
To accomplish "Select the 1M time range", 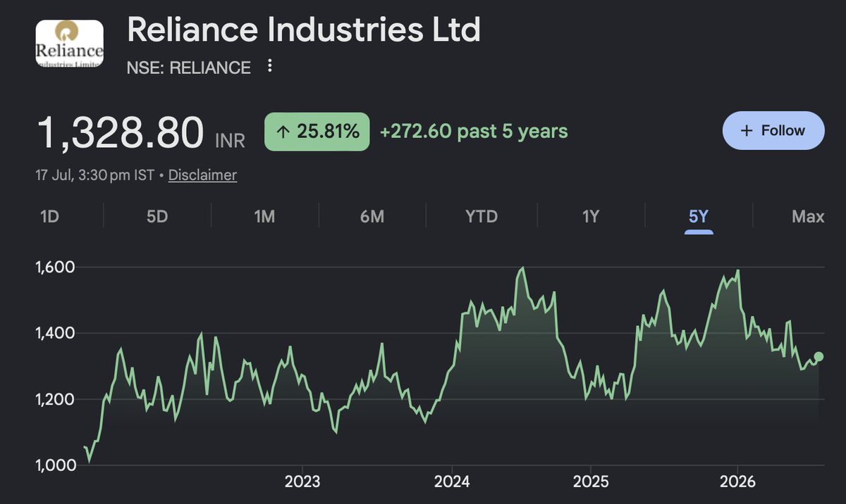I will click(264, 216).
